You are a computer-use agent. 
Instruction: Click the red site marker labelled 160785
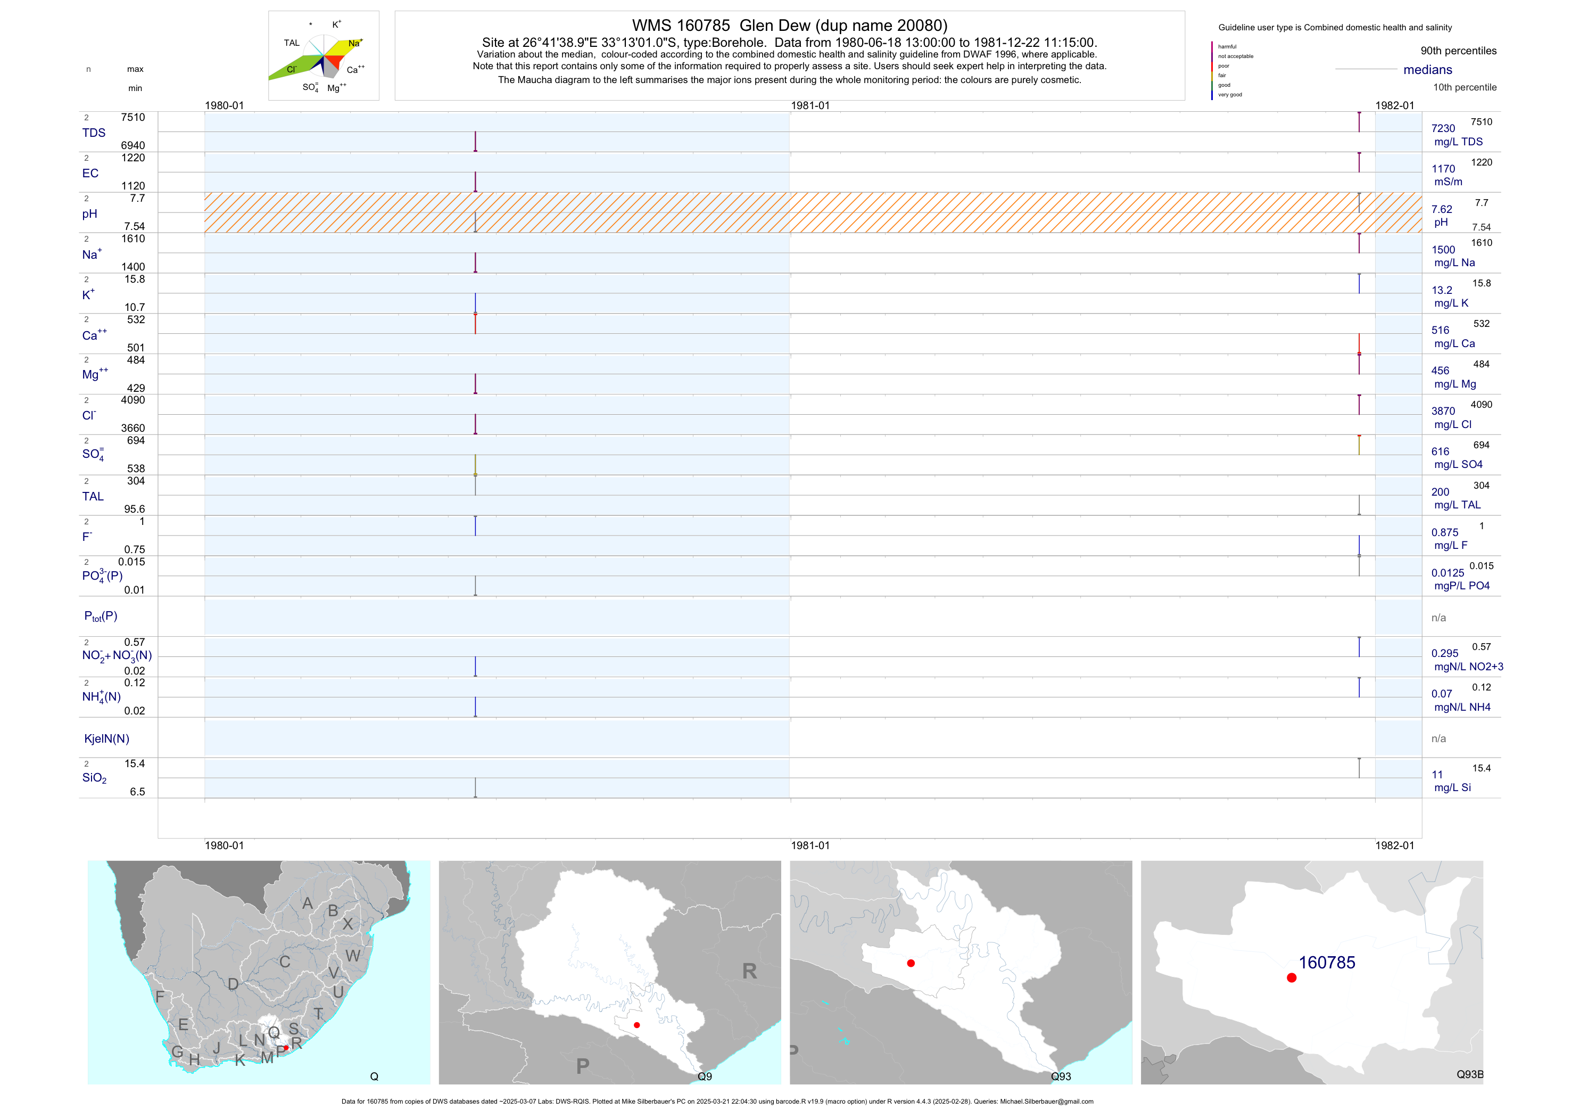point(1291,977)
